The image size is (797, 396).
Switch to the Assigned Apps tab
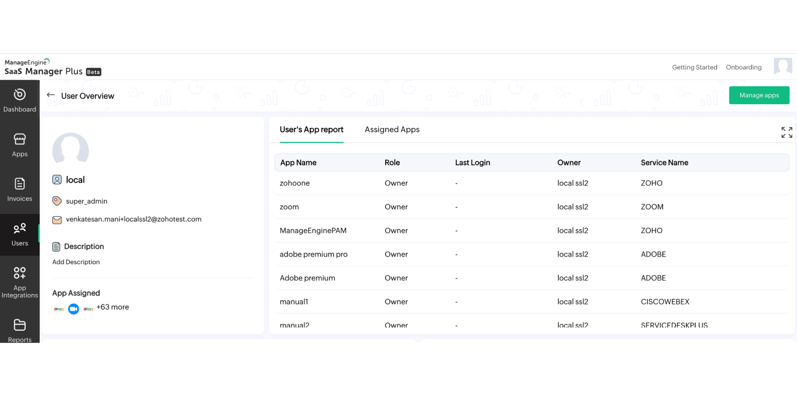[x=392, y=130]
